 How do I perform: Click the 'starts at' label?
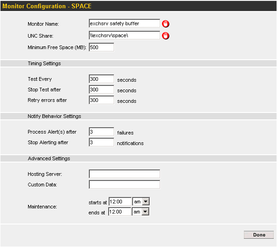tap(98, 202)
